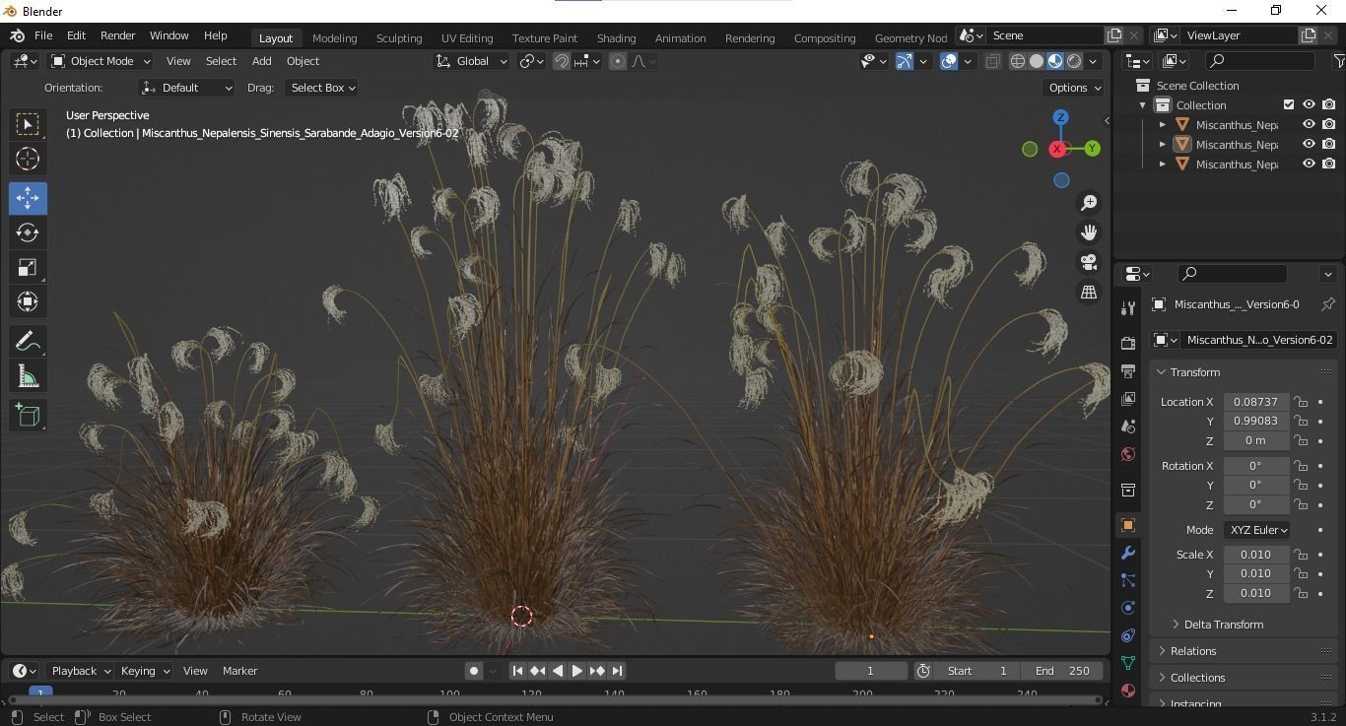Viewport: 1346px width, 726px height.
Task: Select the Select Box tool in toolbar
Action: [x=28, y=123]
